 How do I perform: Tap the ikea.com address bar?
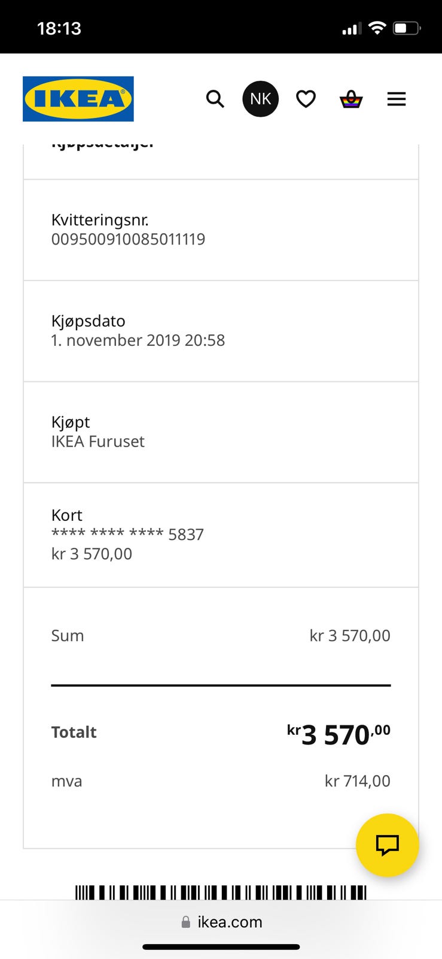(230, 922)
